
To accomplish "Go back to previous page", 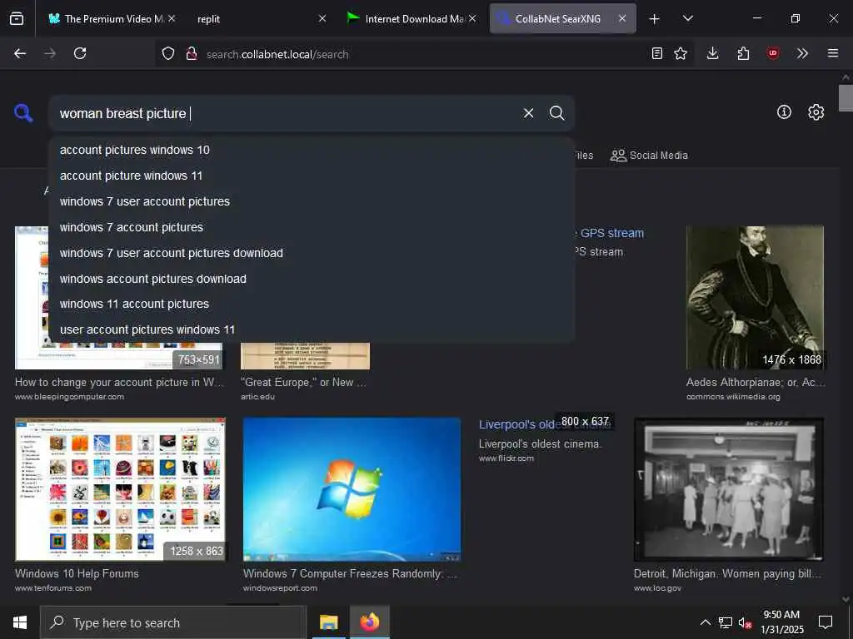I will [x=20, y=53].
